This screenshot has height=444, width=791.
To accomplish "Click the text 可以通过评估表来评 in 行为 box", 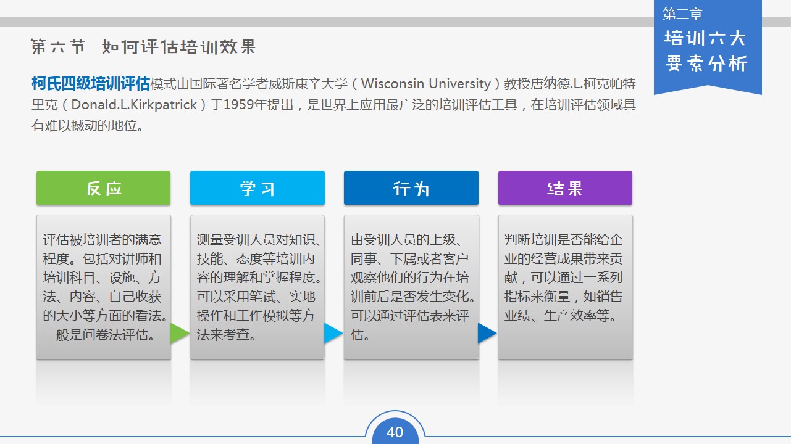I will pyautogui.click(x=409, y=316).
